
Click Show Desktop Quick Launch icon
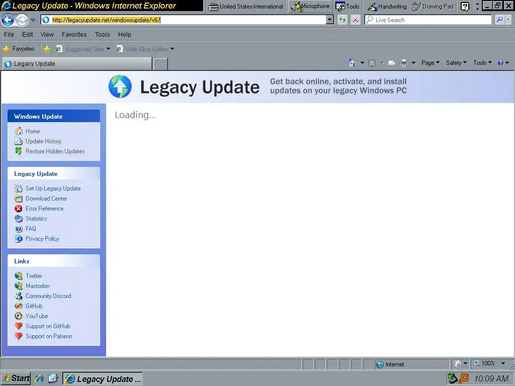pos(53,378)
